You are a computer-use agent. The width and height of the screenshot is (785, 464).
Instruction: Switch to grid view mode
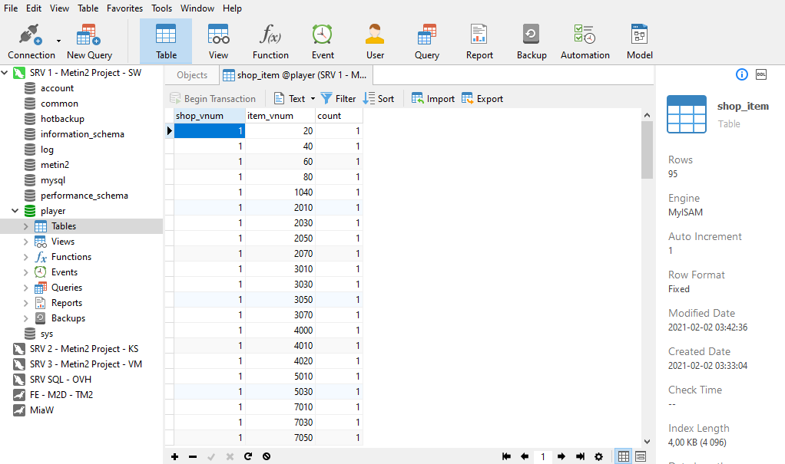tap(624, 456)
